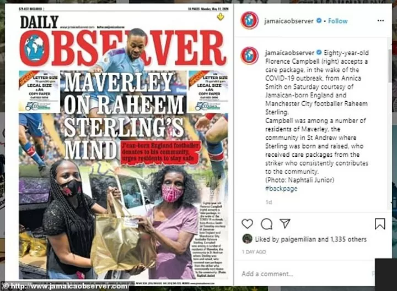Screen dimensions: 397x291
Task: Click jamaicaobserver username in the caption
Action: point(289,53)
